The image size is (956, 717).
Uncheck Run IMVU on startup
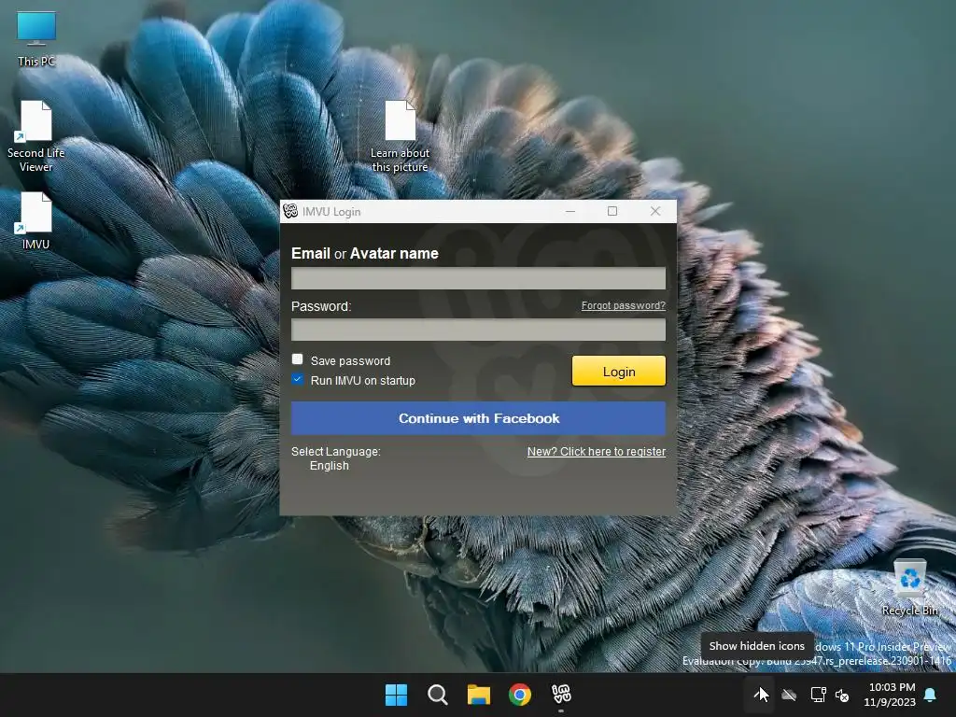coord(298,379)
